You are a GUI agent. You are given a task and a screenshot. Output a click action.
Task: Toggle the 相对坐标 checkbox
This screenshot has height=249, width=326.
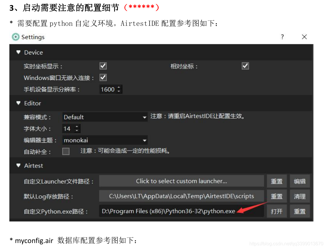[245, 66]
